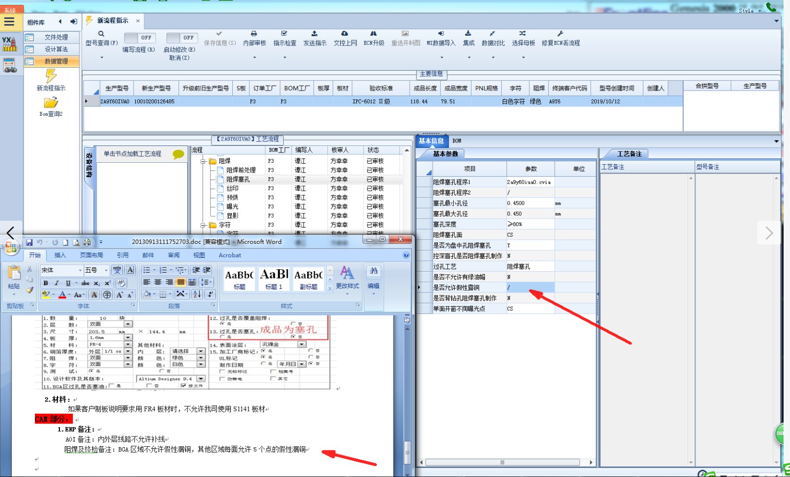
Task: Open the 审阅 ribbon tab in Word
Action: (x=174, y=255)
